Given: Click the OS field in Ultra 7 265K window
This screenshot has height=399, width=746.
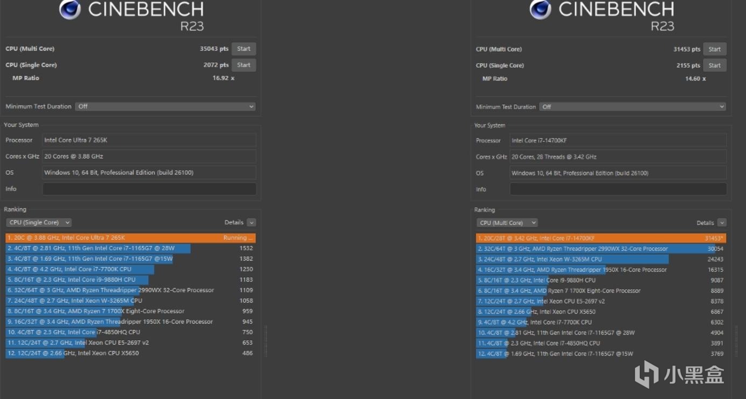Looking at the screenshot, I should tap(149, 173).
